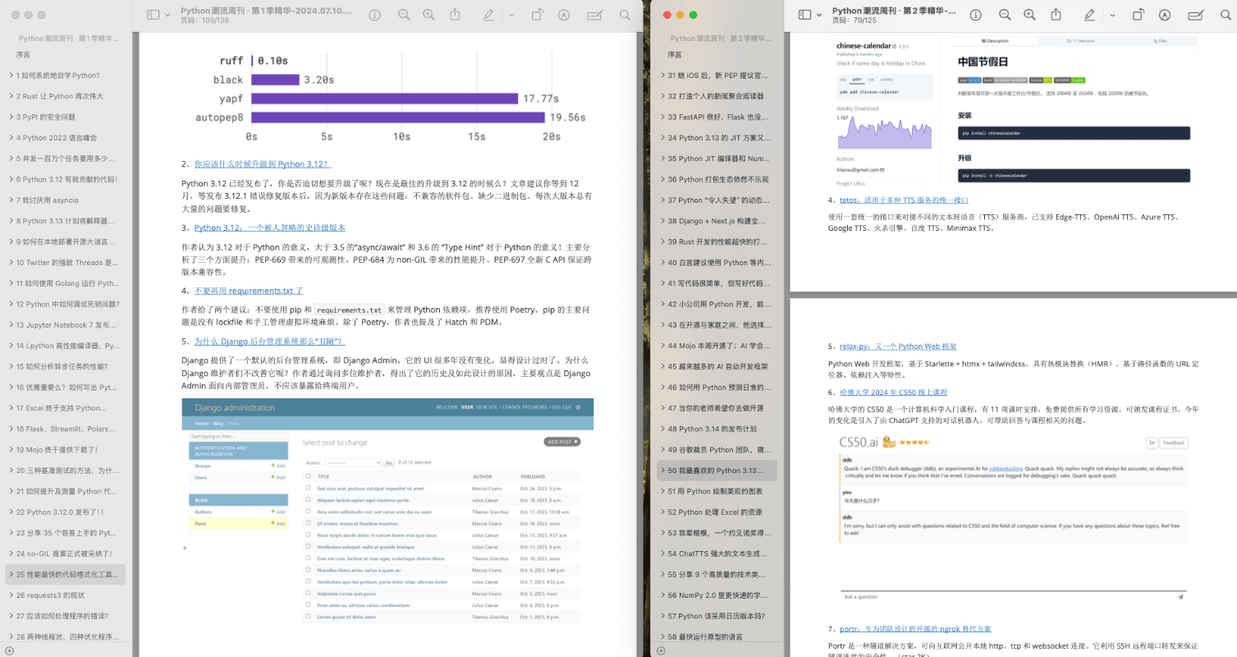This screenshot has height=657, width=1237.
Task: Toggle sidebar view in Season 1 window
Action: [x=153, y=15]
